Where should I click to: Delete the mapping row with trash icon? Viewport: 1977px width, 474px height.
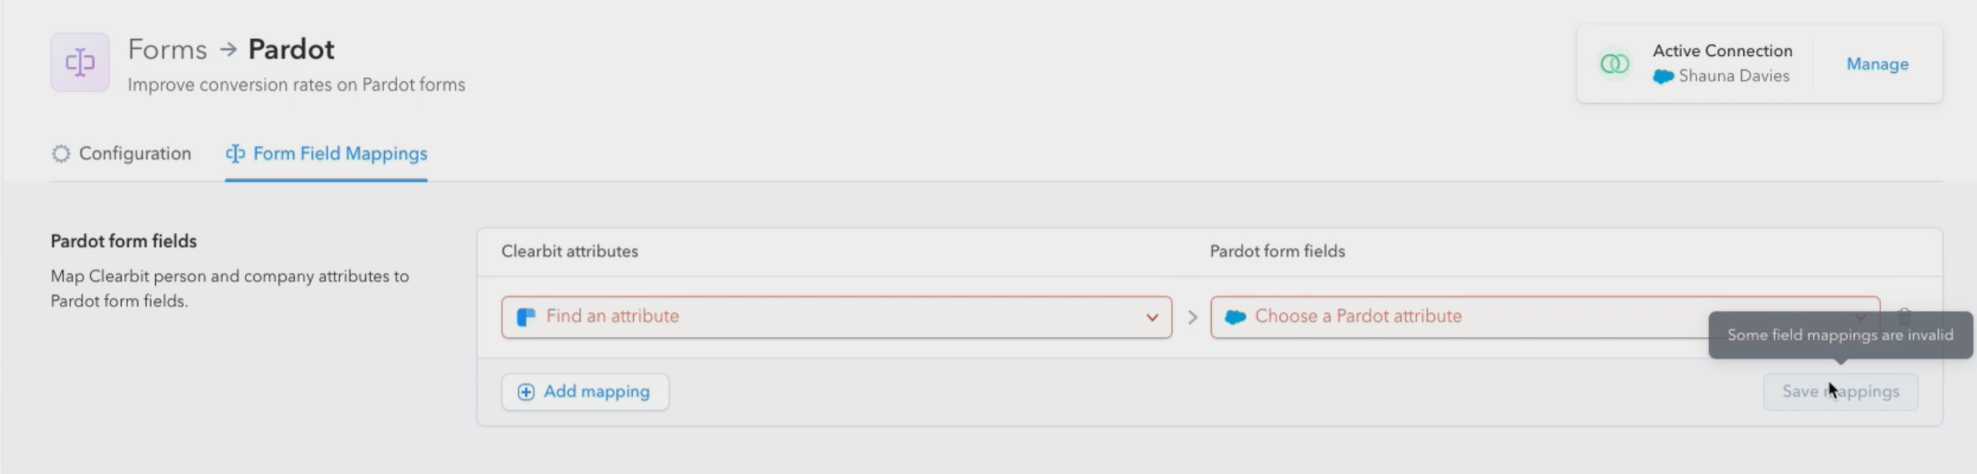click(x=1904, y=316)
